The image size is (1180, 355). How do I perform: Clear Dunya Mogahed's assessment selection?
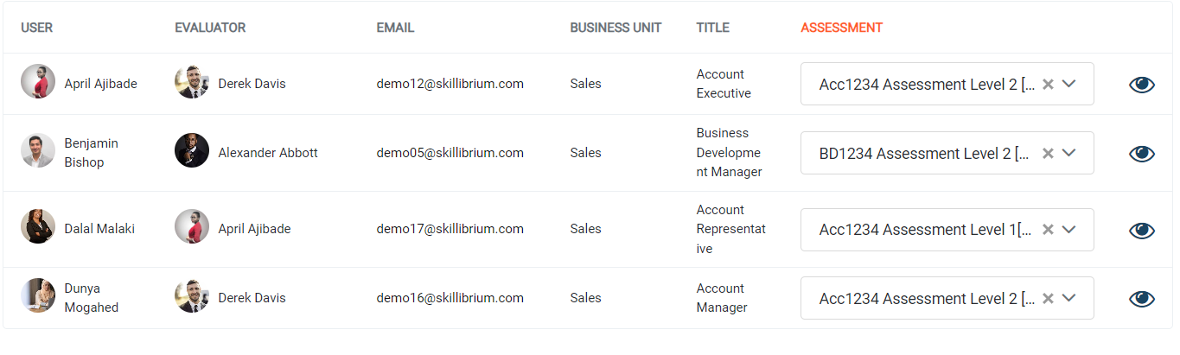pyautogui.click(x=1048, y=298)
